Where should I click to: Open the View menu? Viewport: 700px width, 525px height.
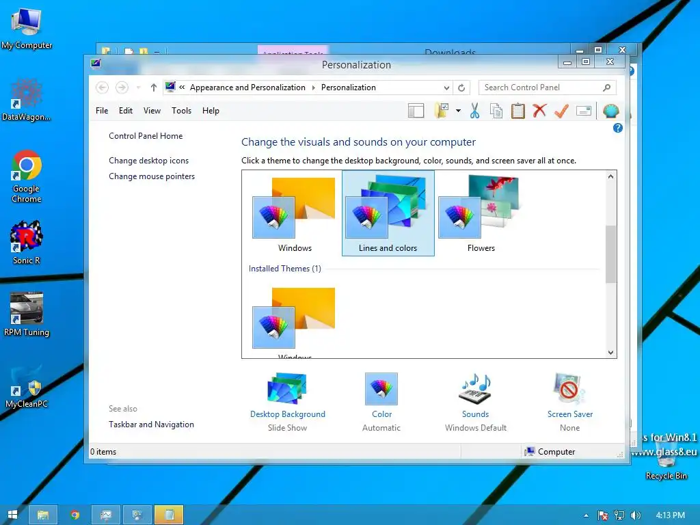point(152,111)
